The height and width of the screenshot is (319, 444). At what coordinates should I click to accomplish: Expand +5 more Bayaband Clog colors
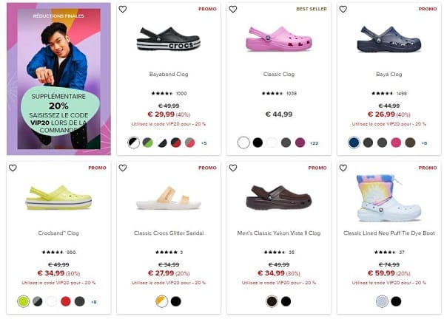204,143
